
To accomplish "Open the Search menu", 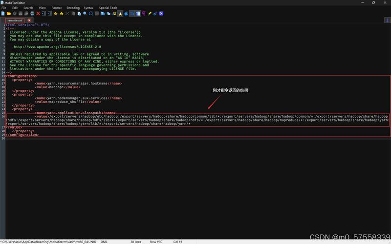I will point(28,8).
